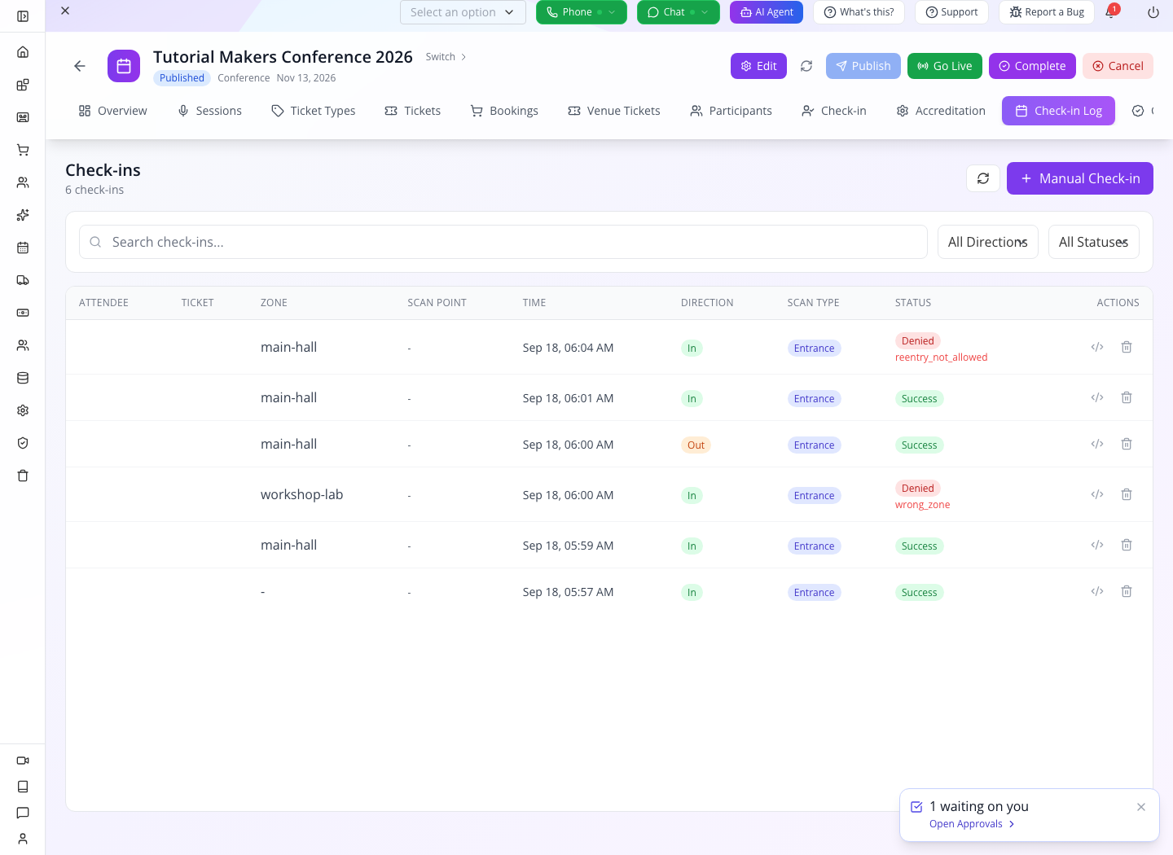Switch to the Ticket Types tab

tap(314, 111)
